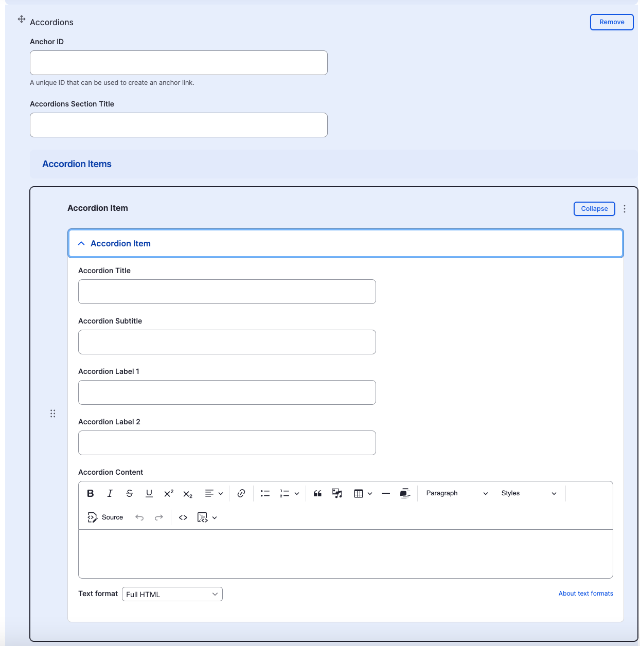The width and height of the screenshot is (640, 646).
Task: Open the About text formats link
Action: tap(586, 594)
